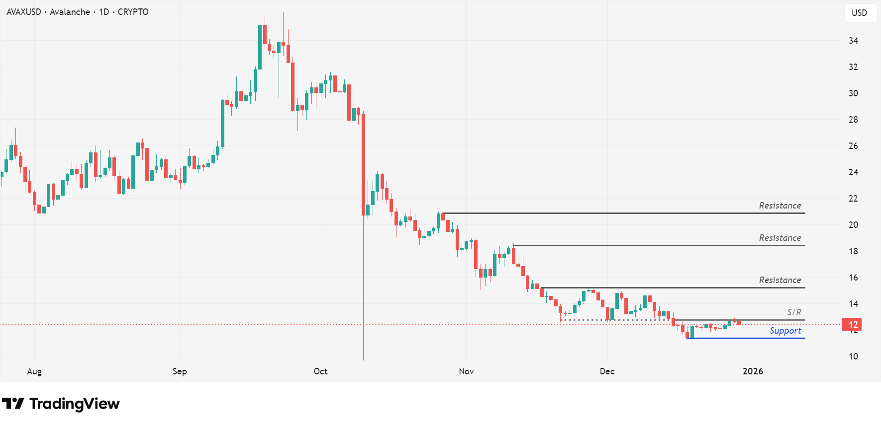Viewport: 881px width, 426px height.
Task: Click the Sep label on time axis
Action: point(180,371)
